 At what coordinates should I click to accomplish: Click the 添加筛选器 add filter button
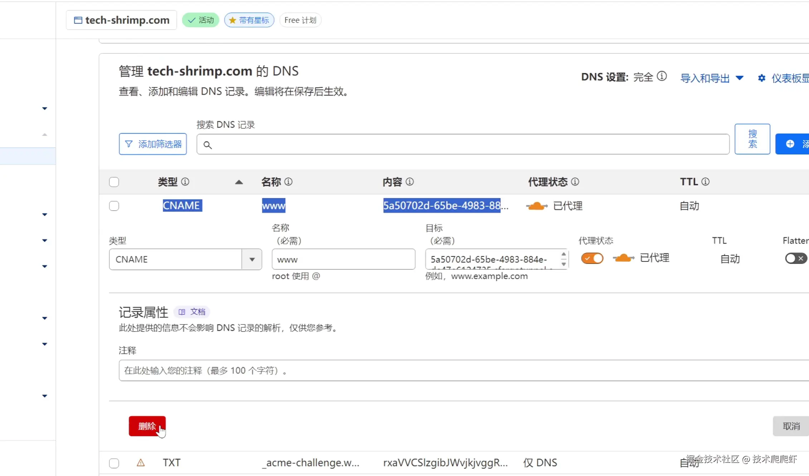tap(153, 144)
